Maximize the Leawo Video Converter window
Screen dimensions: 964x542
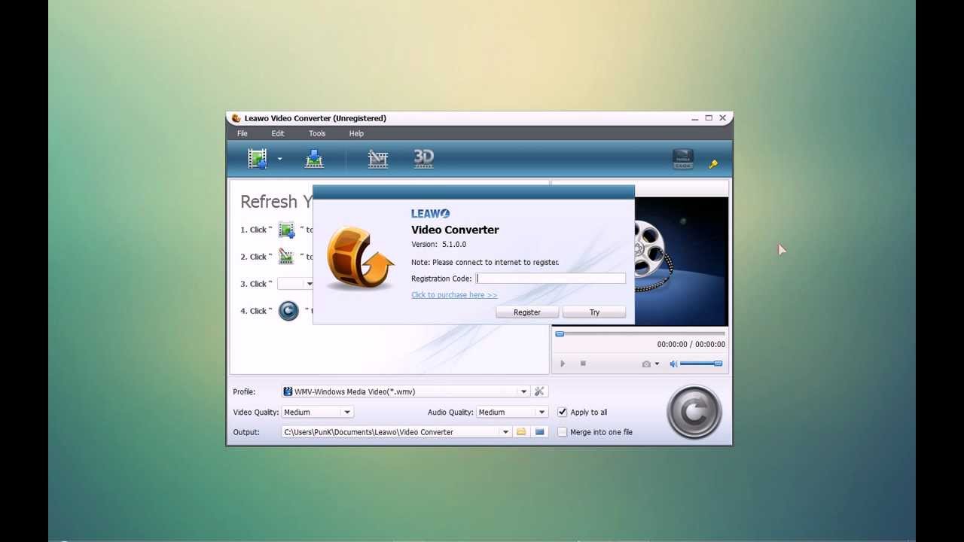[709, 118]
